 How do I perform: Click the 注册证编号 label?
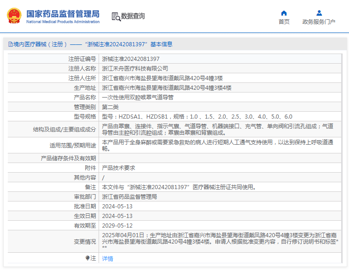(x=82, y=59)
